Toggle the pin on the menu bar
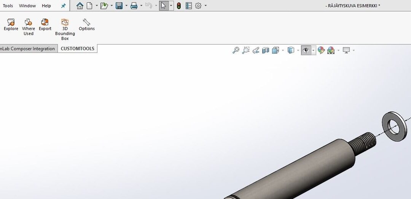The image size is (411, 199). click(64, 6)
